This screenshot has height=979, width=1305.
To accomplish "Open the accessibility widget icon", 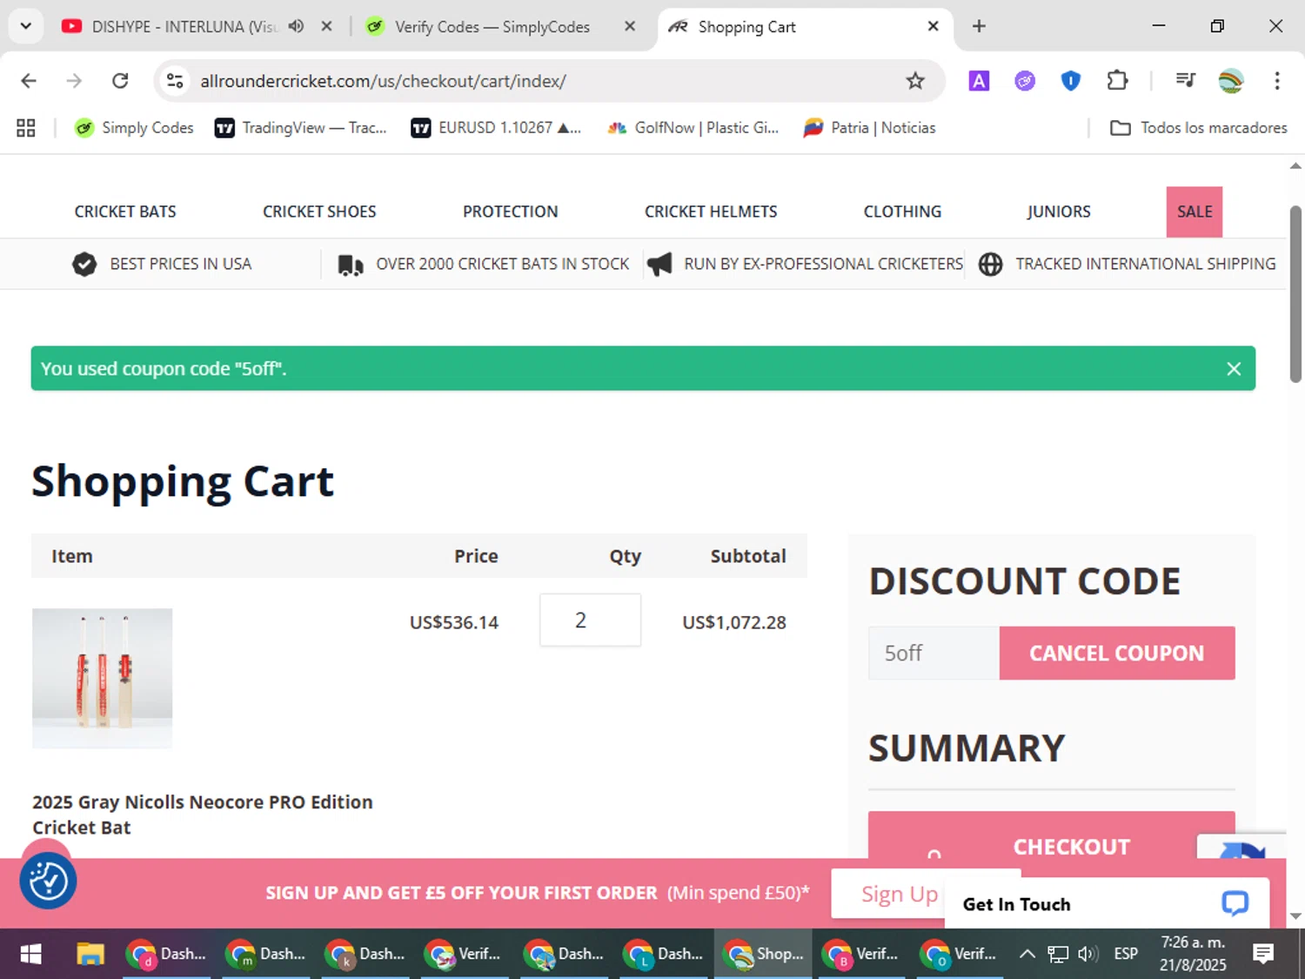I will click(48, 881).
